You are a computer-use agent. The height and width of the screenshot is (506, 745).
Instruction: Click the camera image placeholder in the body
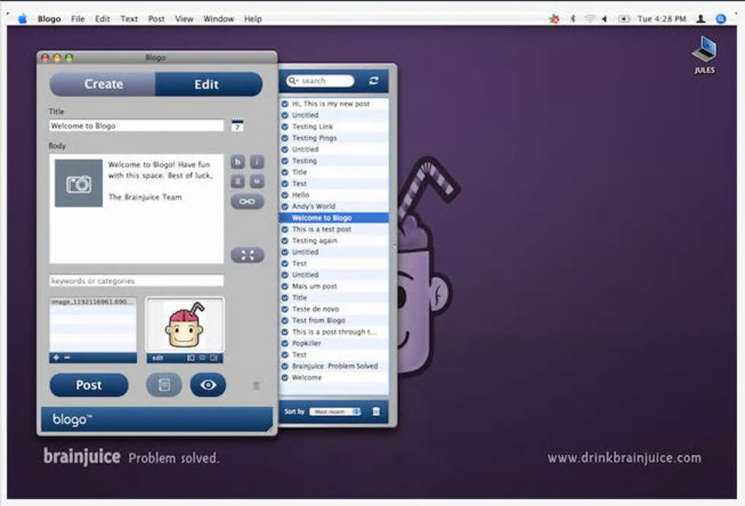(x=78, y=183)
